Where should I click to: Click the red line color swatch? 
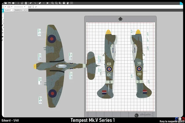point(9,7)
